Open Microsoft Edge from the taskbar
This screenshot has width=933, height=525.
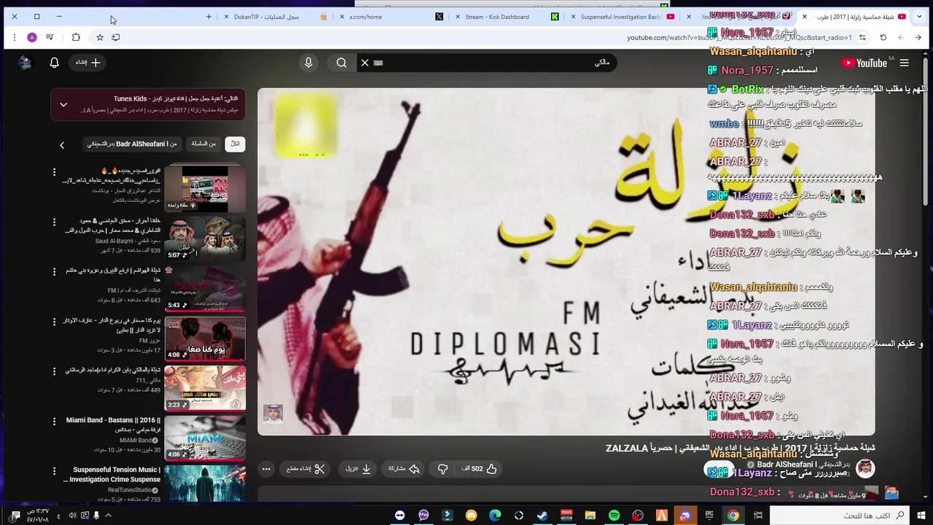coord(495,516)
